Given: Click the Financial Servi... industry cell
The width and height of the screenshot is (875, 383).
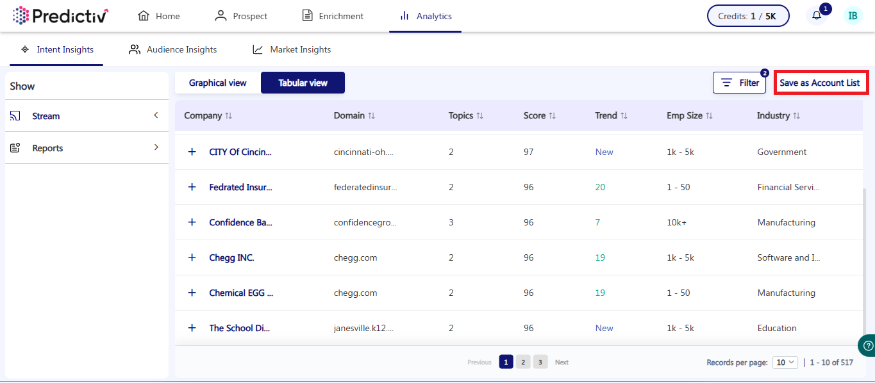Looking at the screenshot, I should (788, 187).
